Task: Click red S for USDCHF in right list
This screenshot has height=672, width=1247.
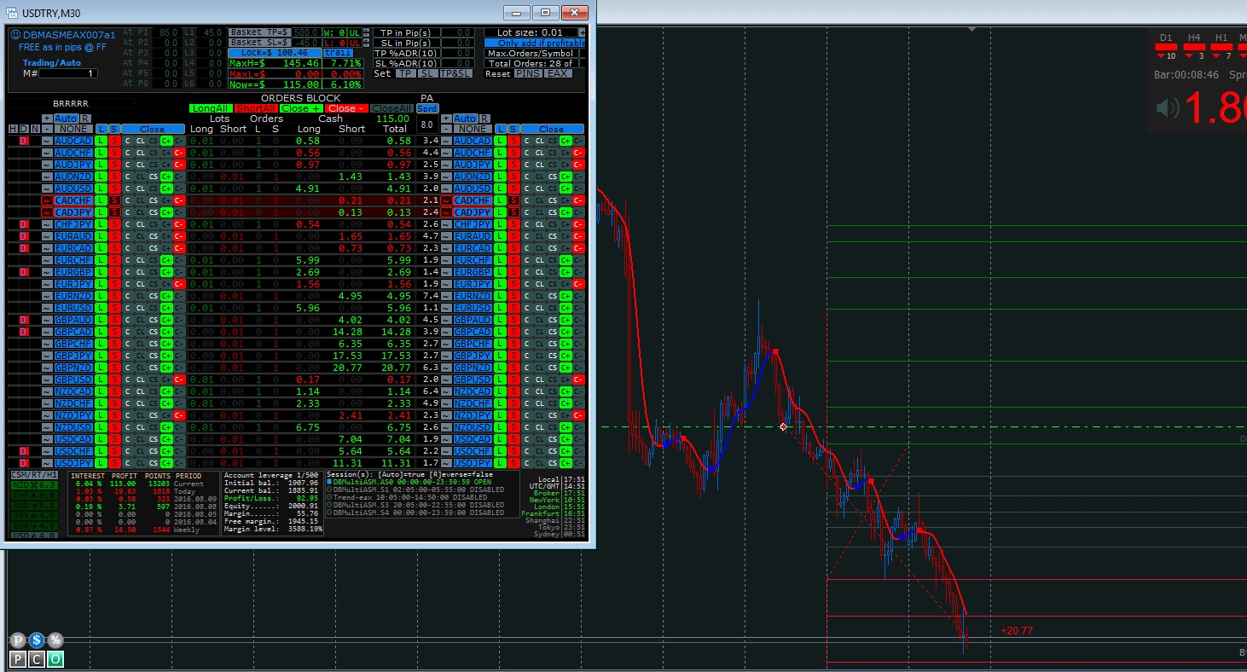Action: tap(513, 451)
